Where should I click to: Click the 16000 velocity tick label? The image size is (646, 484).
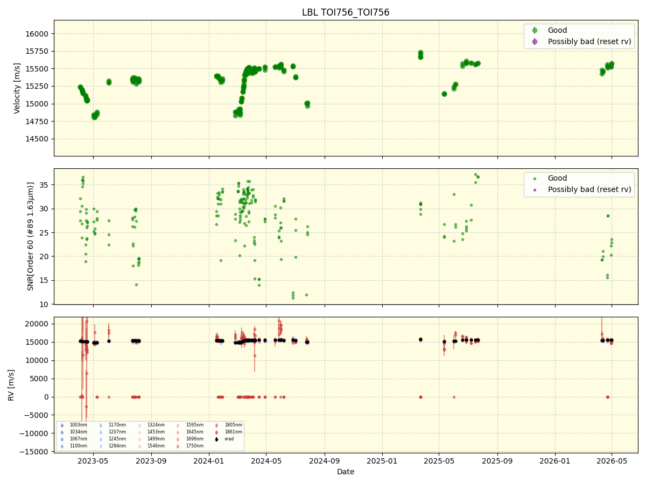tap(38, 34)
